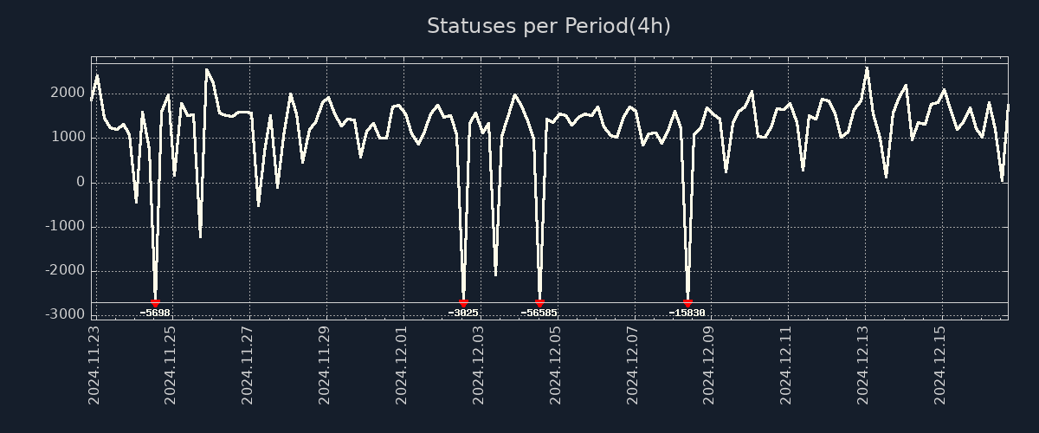The image size is (1039, 433).
Task: Click the 2000 y-axis tick label
Action: click(x=70, y=94)
